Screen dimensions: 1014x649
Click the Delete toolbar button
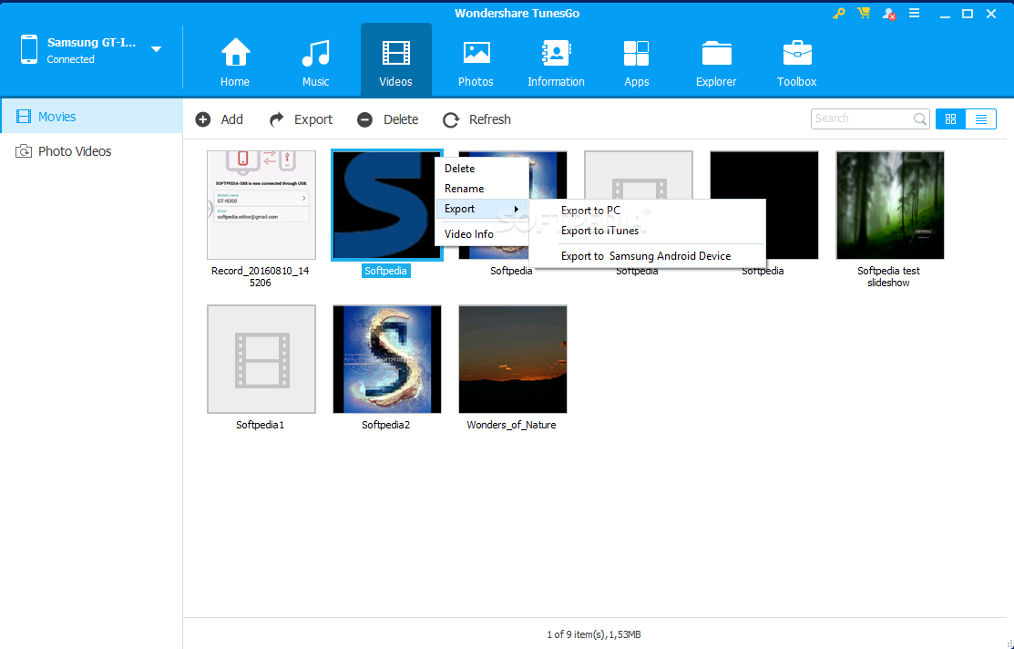[x=387, y=119]
